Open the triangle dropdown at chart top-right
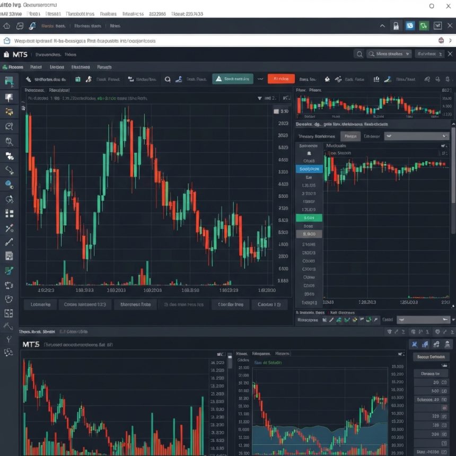Image resolution: width=456 pixels, height=456 pixels. 260,98
